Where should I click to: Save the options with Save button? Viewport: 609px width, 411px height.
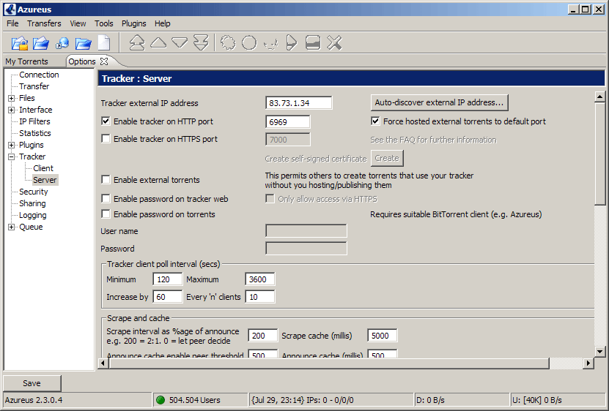[x=32, y=383]
